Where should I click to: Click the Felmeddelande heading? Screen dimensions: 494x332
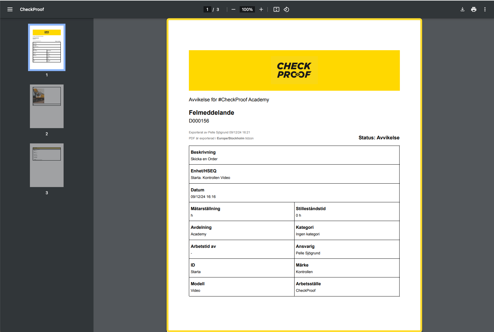click(211, 113)
